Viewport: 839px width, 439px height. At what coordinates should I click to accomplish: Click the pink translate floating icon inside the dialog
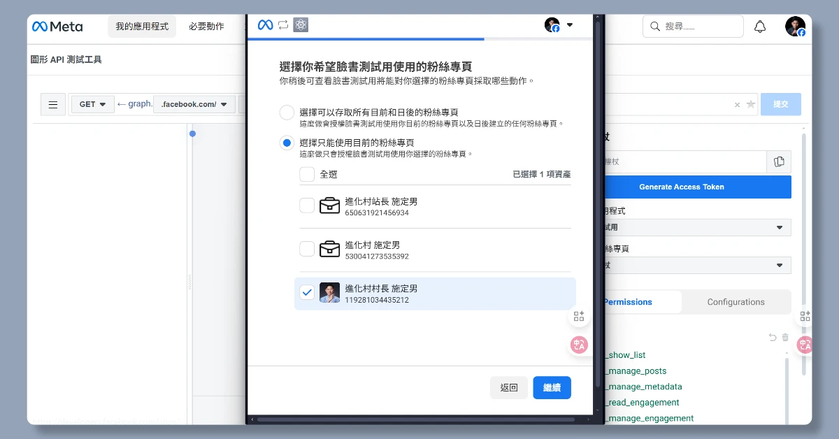pyautogui.click(x=579, y=345)
